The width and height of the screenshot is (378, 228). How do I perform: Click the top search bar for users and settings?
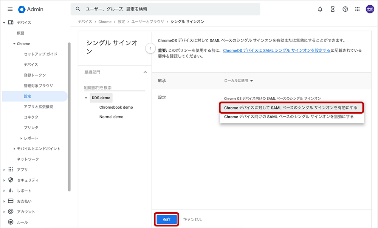(165, 9)
